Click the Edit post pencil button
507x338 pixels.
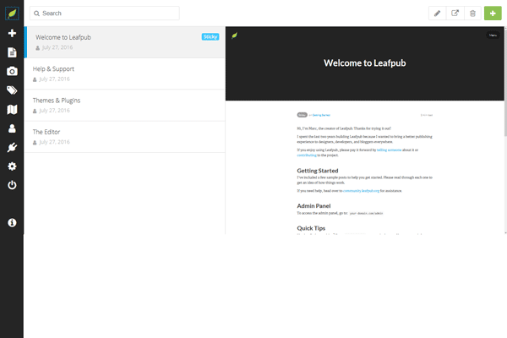pos(437,14)
